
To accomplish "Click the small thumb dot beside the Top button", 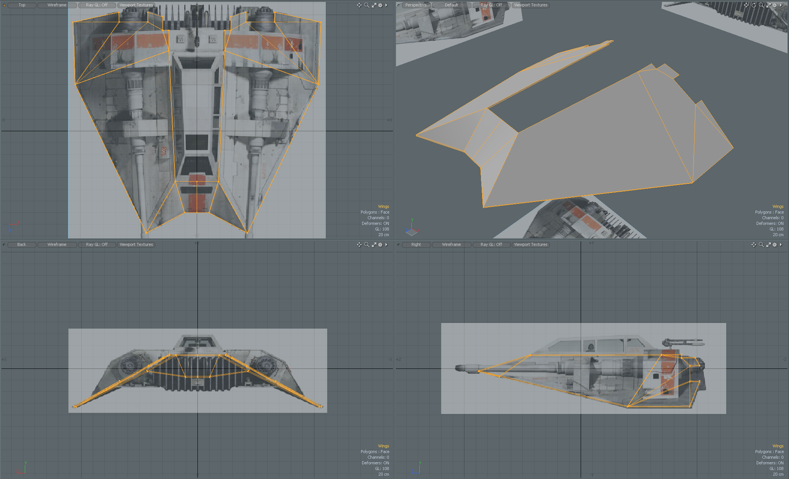I will point(4,5).
